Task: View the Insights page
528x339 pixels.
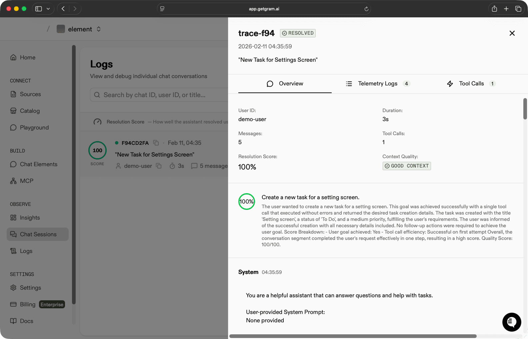Action: tap(25, 218)
